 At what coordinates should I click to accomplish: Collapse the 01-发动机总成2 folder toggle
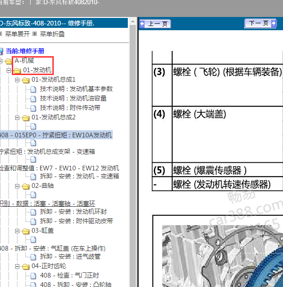tap(17, 118)
